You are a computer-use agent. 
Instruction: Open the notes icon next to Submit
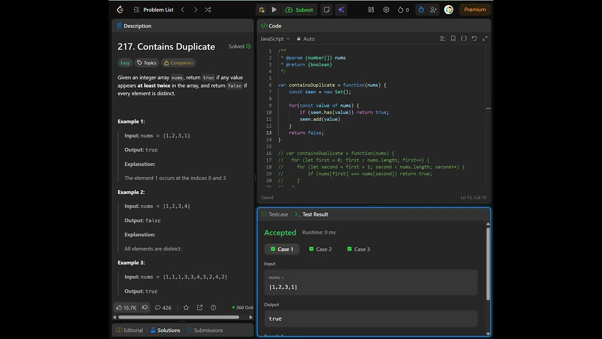click(326, 9)
